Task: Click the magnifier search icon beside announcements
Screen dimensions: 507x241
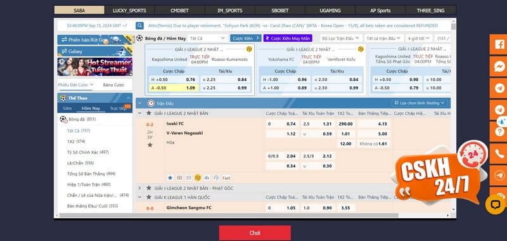Action: point(139,25)
